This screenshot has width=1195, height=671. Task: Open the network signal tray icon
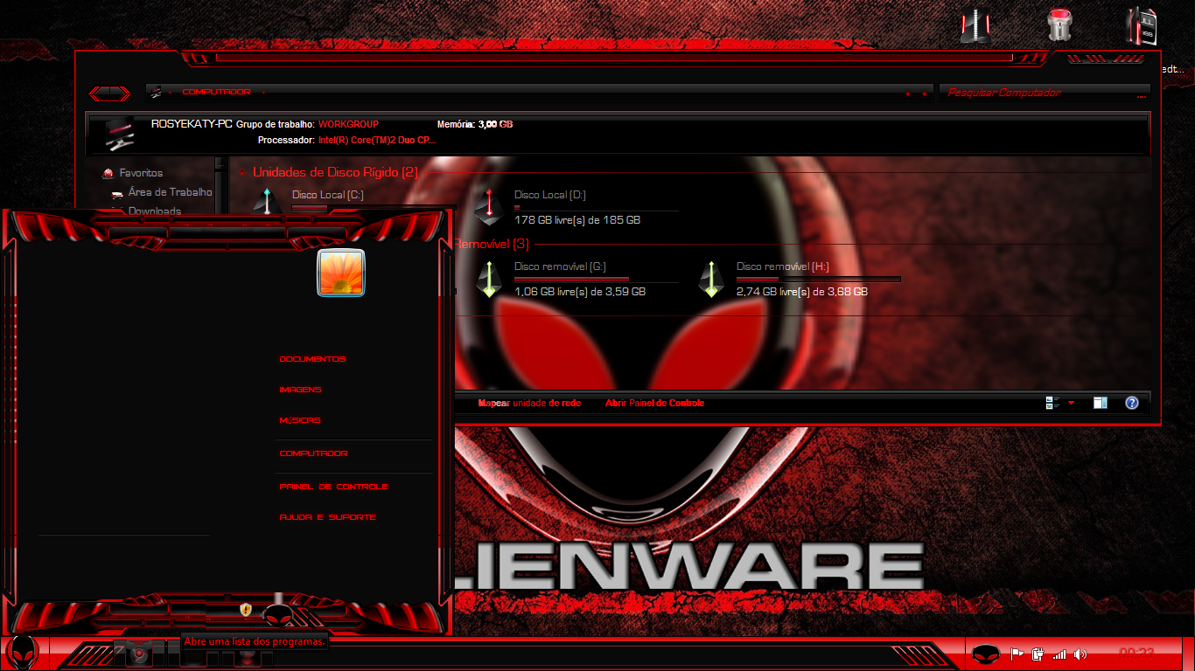tap(1059, 654)
